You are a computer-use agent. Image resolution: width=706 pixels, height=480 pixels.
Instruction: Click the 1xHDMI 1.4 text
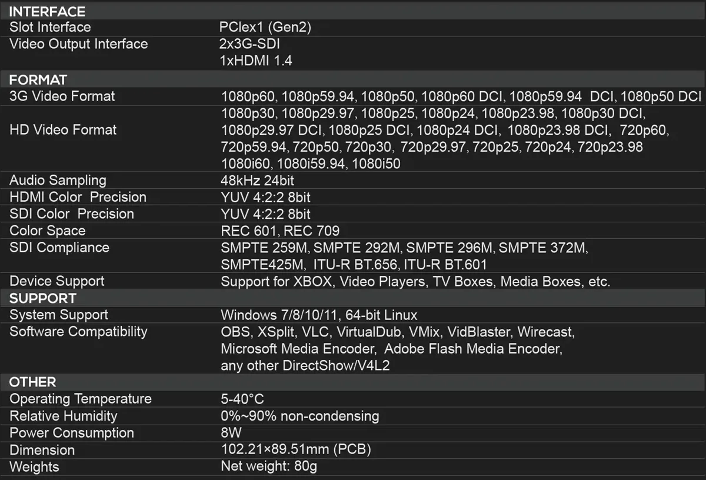click(x=256, y=61)
